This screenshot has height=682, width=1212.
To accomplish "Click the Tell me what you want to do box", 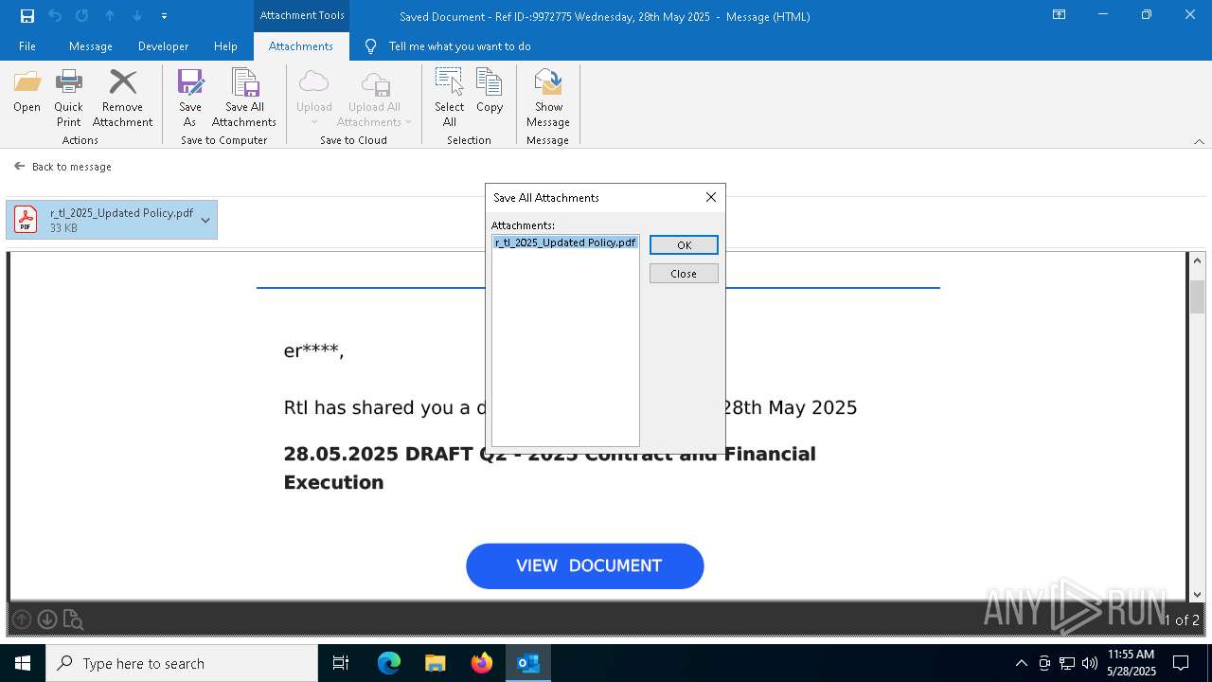I will coord(459,46).
